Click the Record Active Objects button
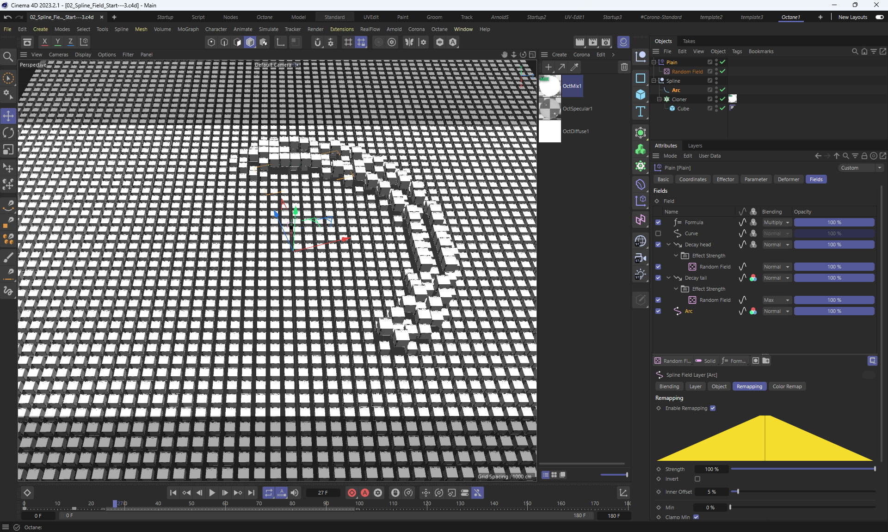 point(351,493)
